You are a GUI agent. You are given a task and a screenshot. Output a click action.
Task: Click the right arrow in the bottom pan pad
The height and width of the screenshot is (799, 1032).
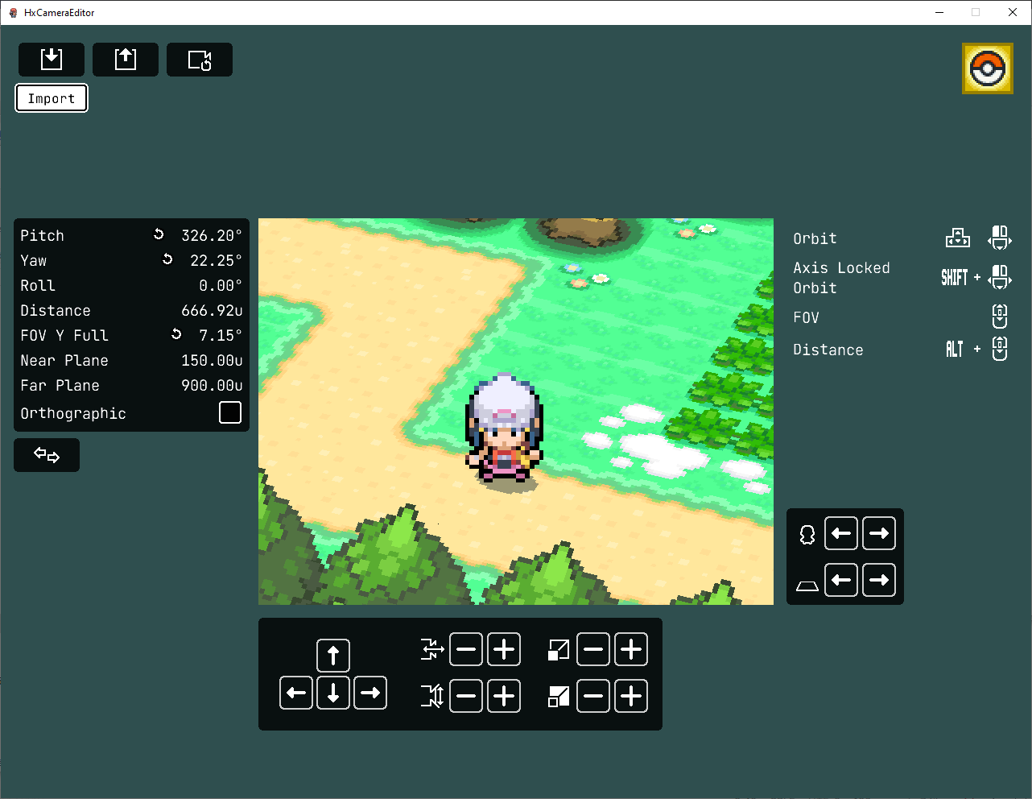click(370, 693)
